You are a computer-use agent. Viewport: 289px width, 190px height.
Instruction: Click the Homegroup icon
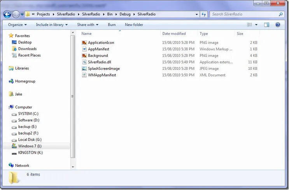(x=11, y=81)
